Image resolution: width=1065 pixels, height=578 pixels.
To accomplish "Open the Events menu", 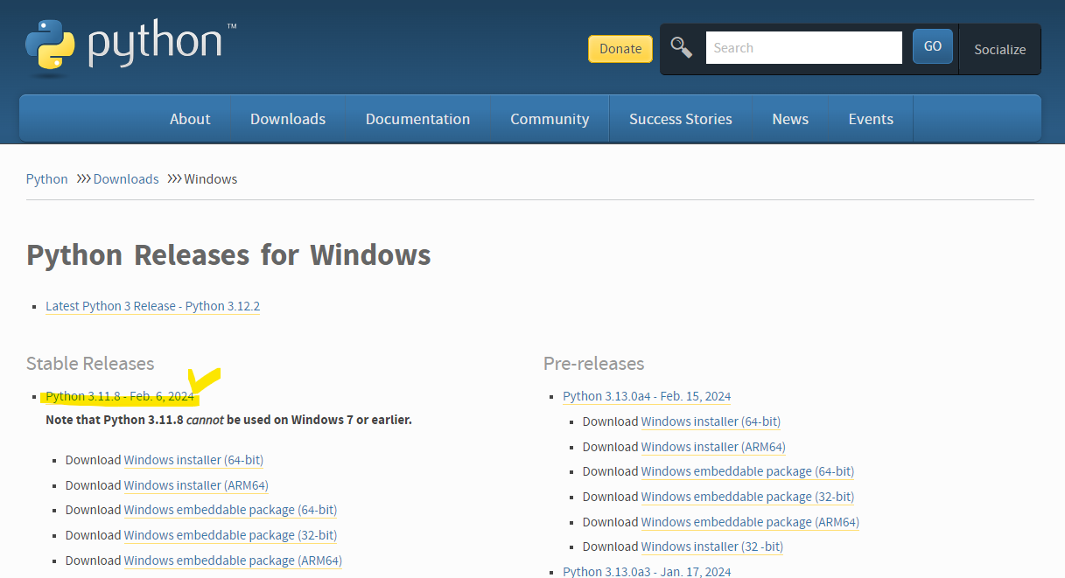I will [871, 119].
